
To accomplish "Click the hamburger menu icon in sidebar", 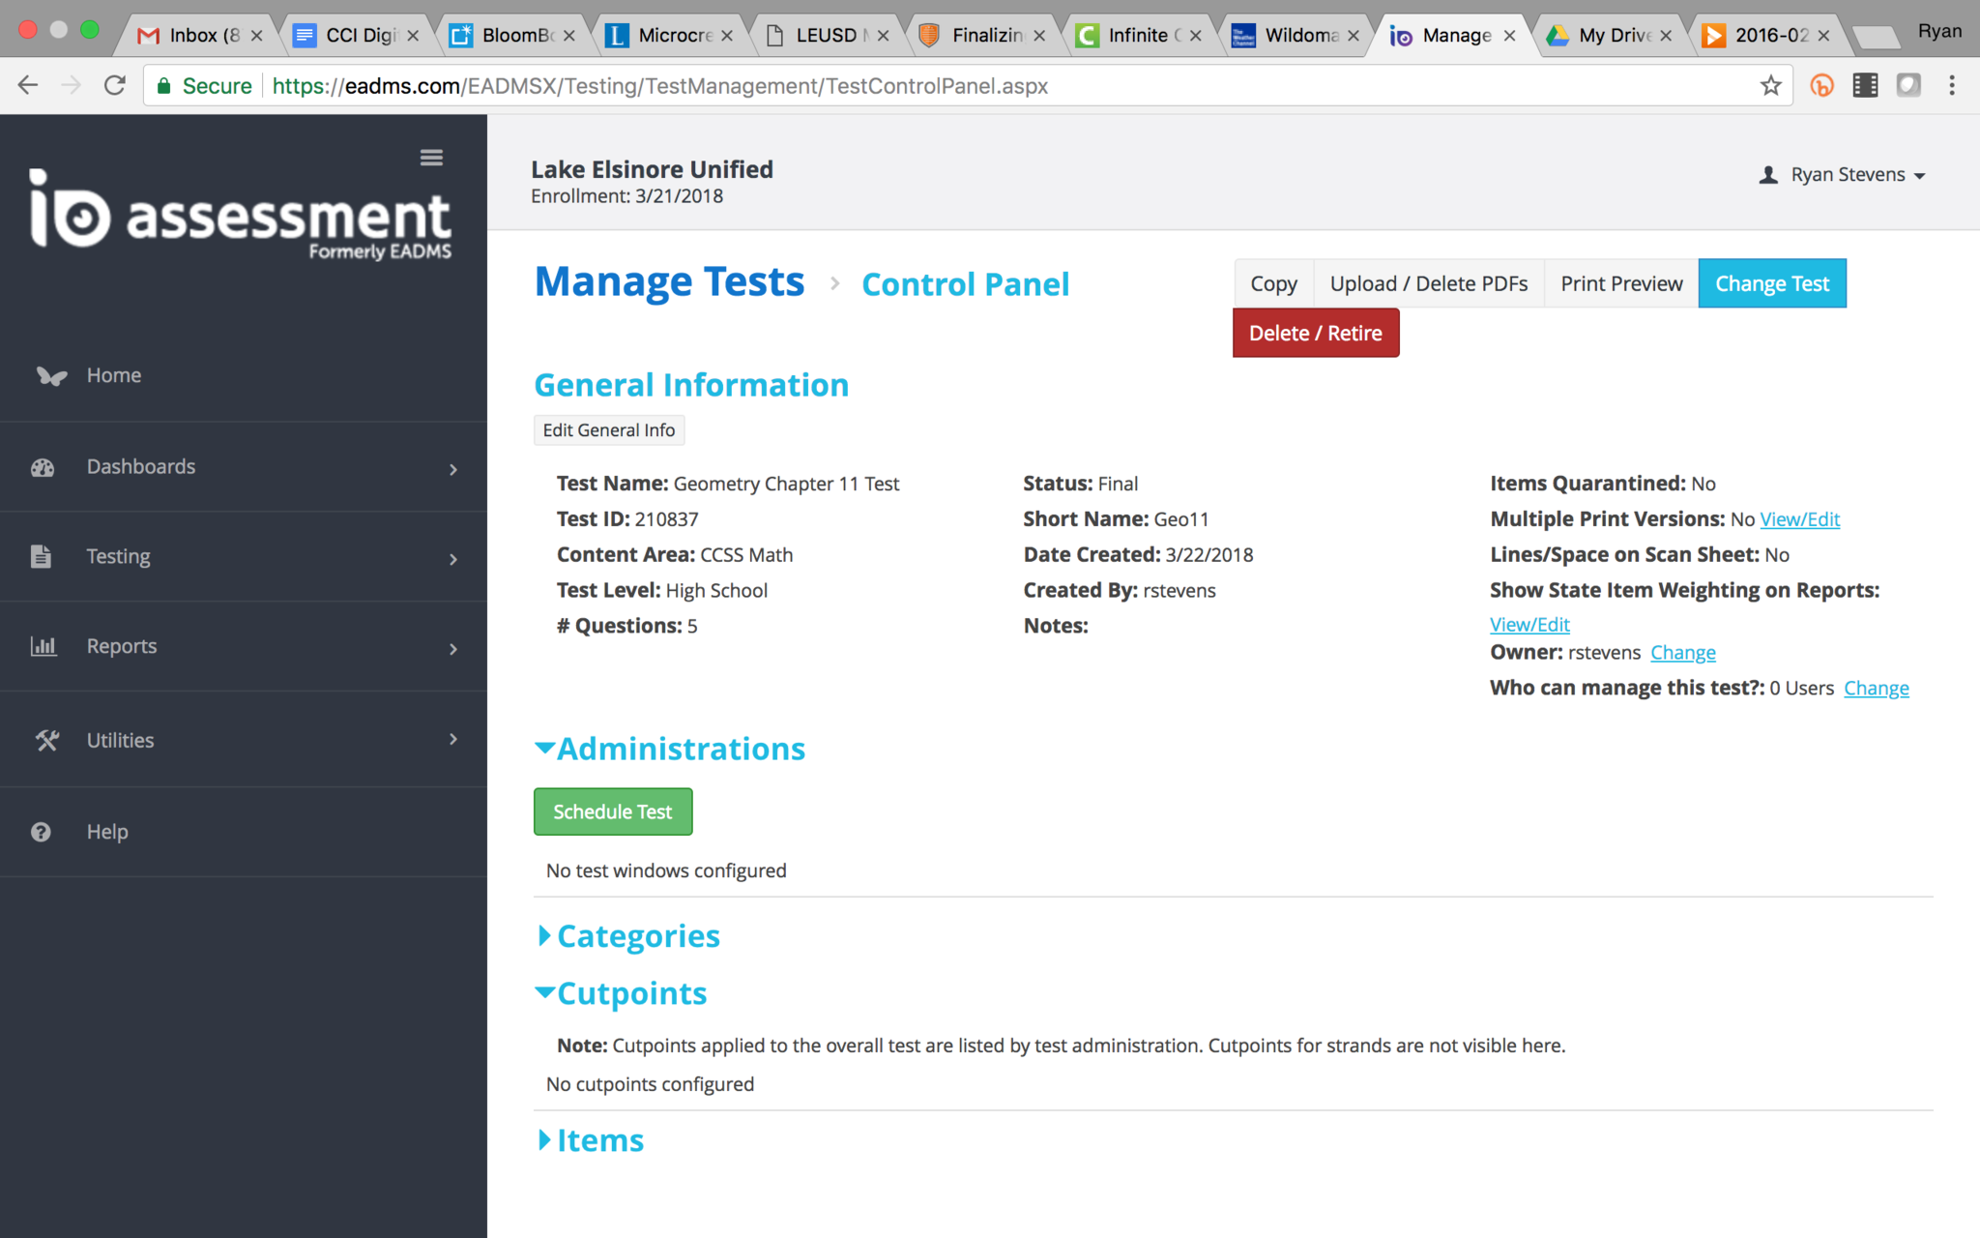I will [x=431, y=158].
